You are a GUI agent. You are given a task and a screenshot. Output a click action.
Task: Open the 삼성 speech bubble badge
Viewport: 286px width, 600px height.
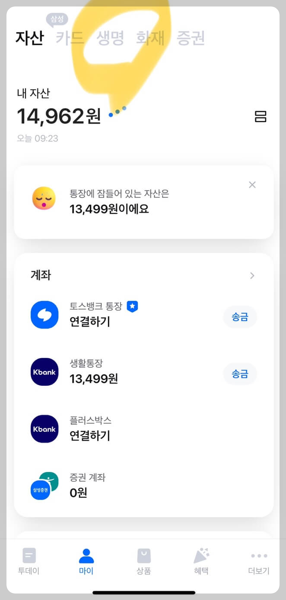tap(57, 19)
